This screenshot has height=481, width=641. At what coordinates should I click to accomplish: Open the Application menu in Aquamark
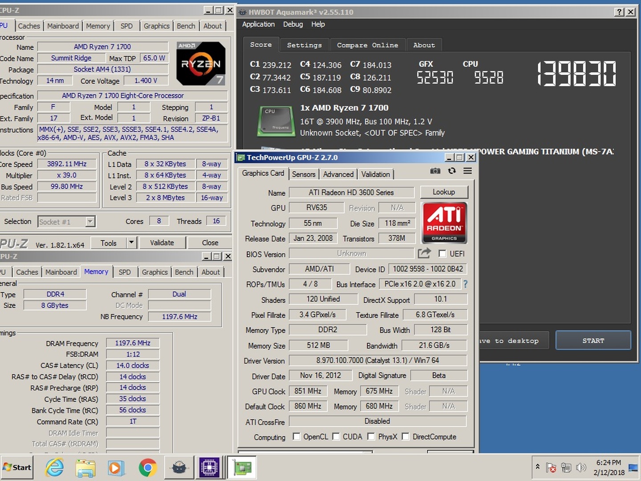click(258, 24)
